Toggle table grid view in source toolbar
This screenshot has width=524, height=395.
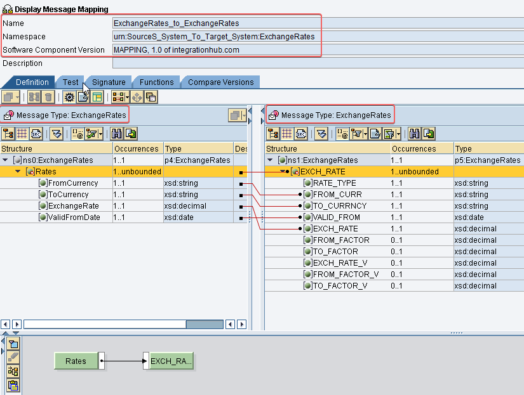point(22,134)
